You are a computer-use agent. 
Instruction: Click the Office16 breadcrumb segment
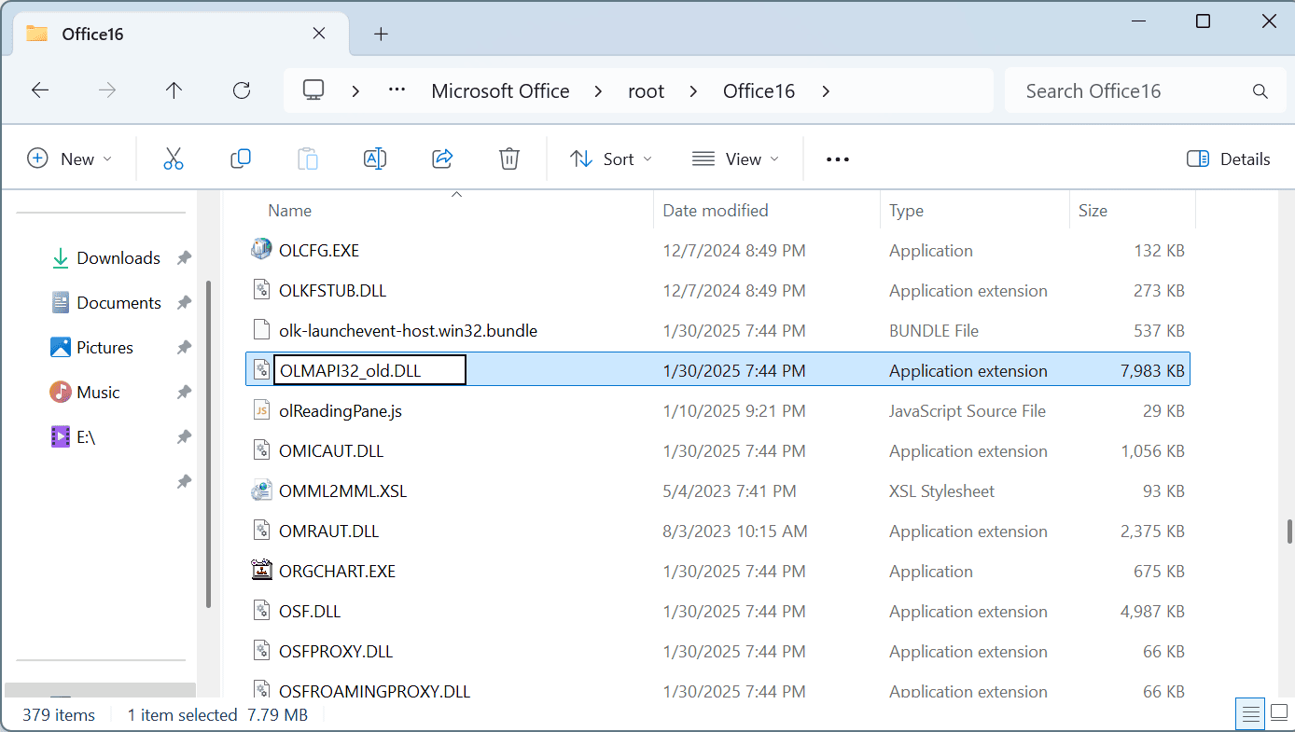click(759, 91)
